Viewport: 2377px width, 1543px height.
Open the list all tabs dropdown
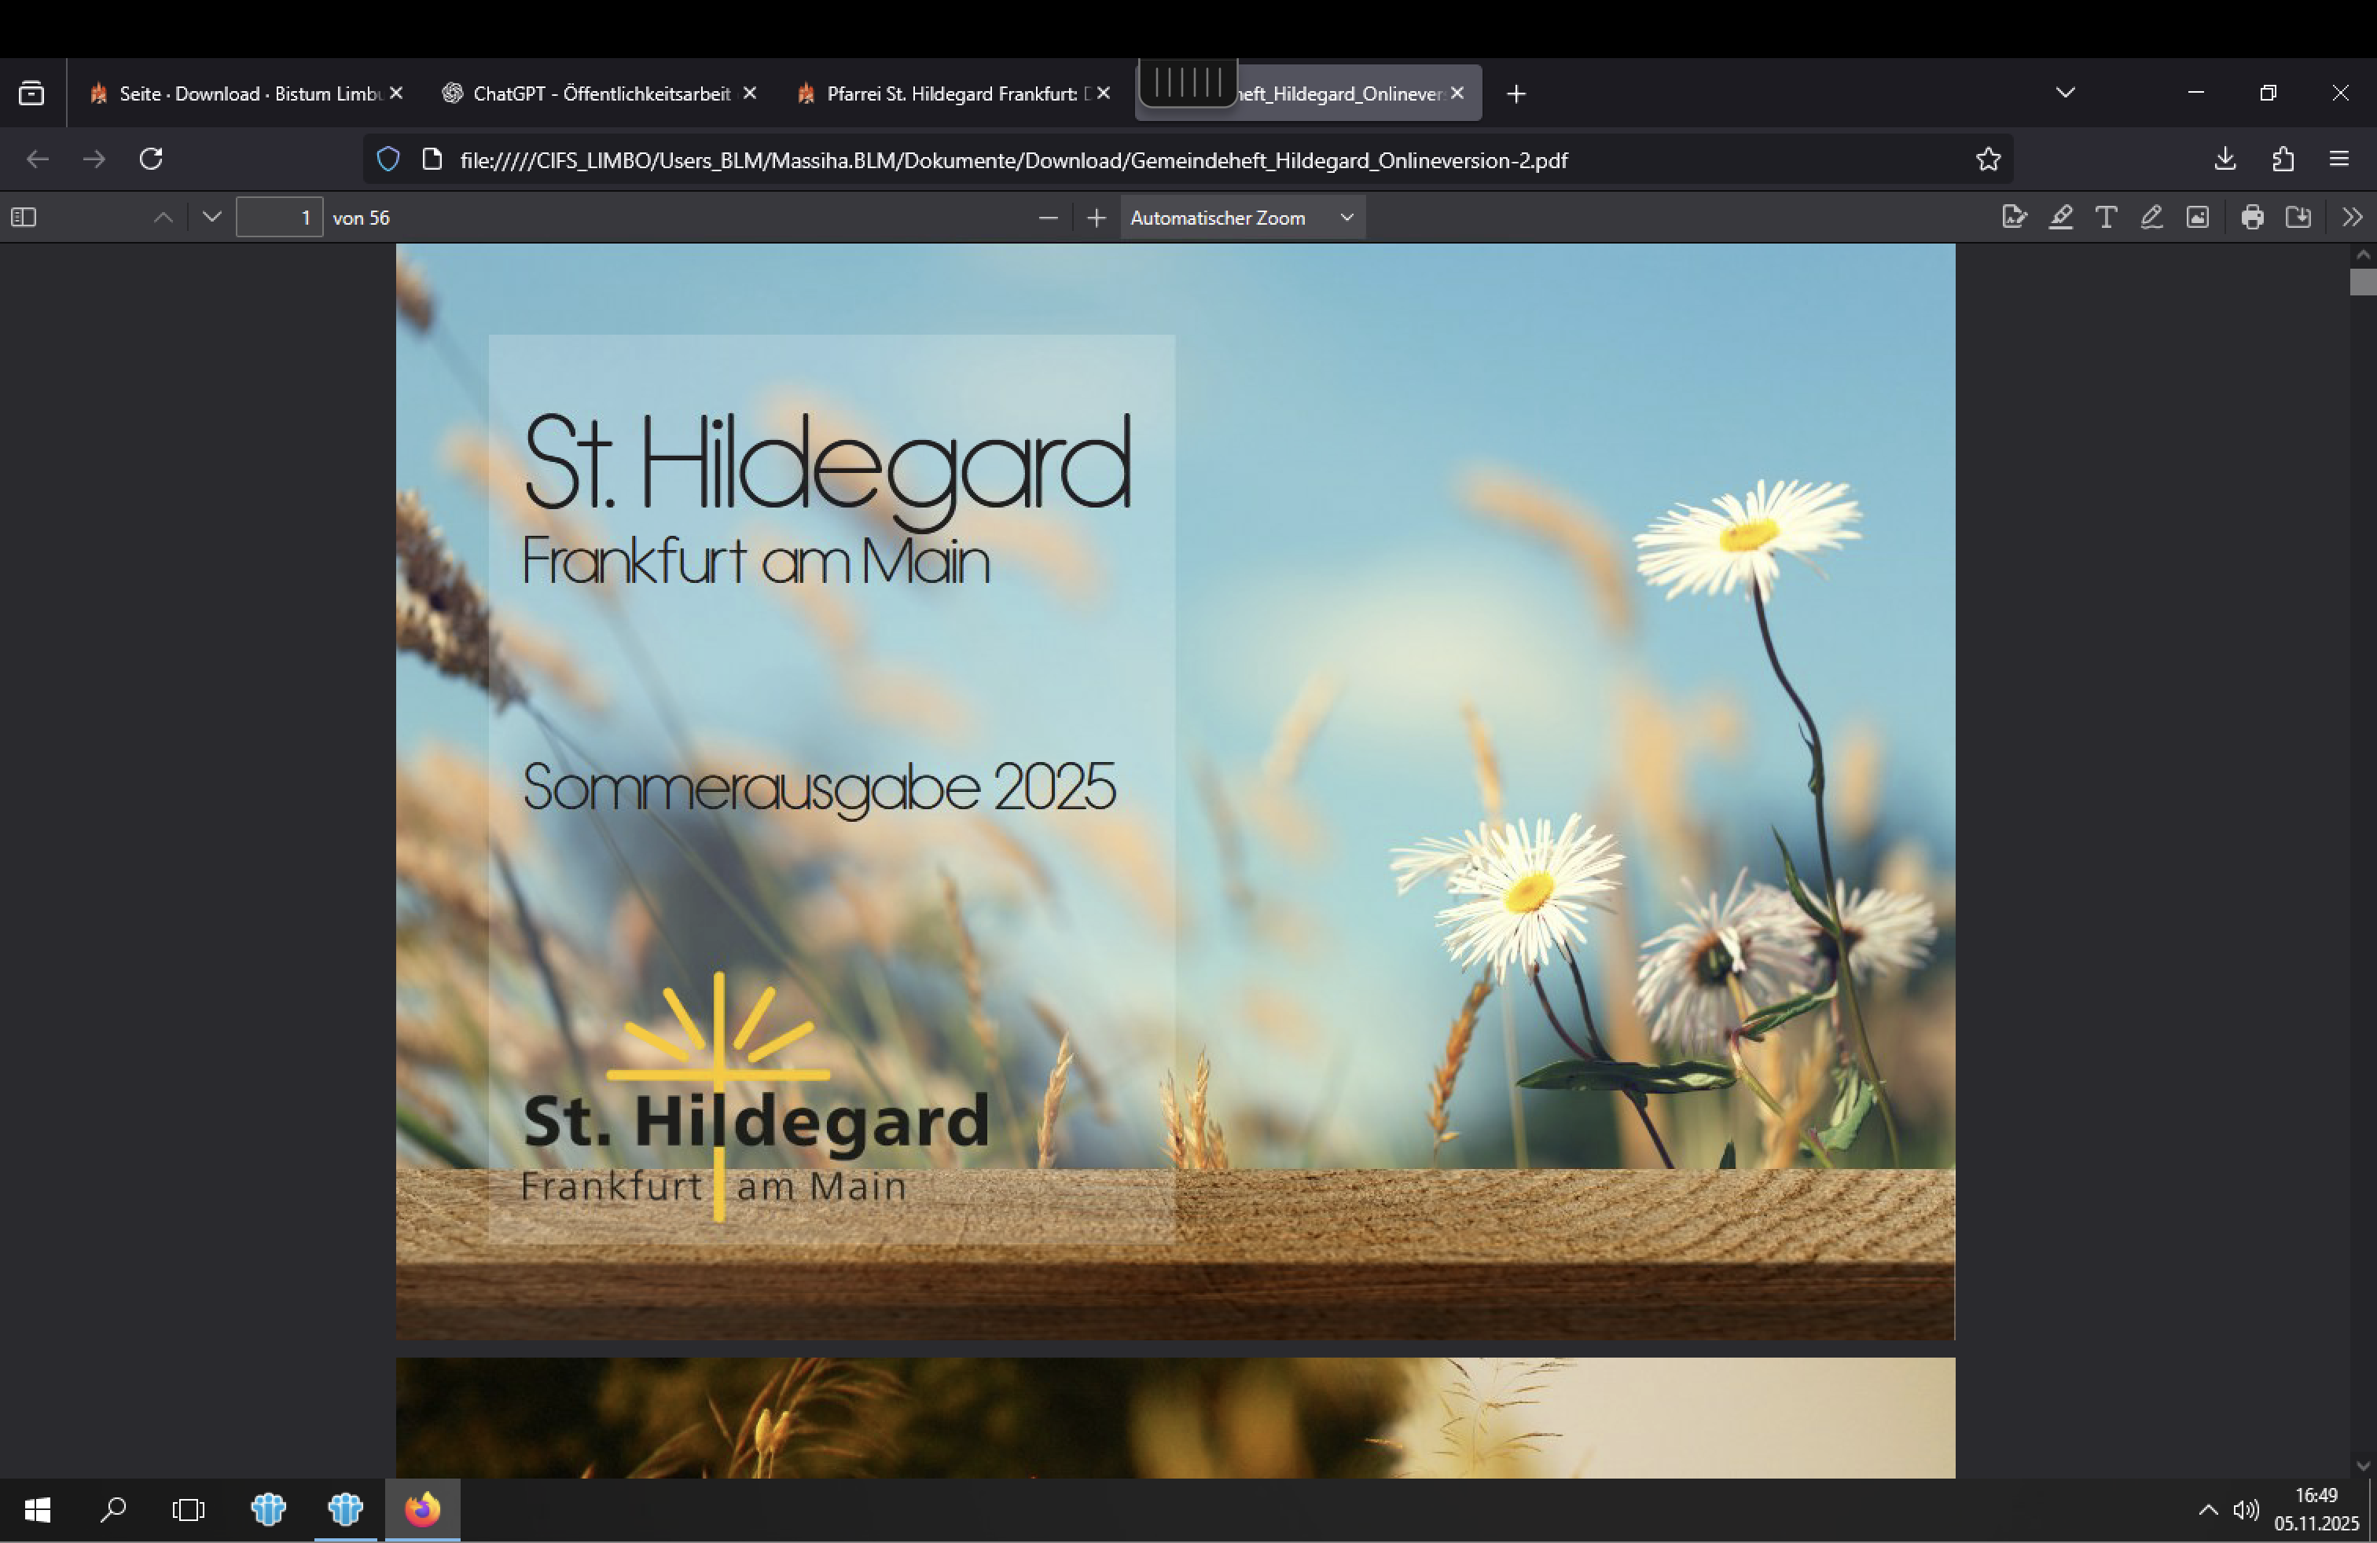[2066, 93]
